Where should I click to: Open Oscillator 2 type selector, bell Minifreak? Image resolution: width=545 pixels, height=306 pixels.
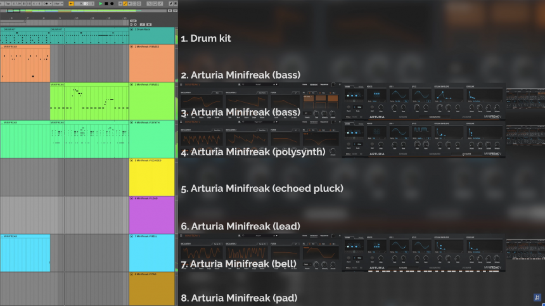pos(262,244)
